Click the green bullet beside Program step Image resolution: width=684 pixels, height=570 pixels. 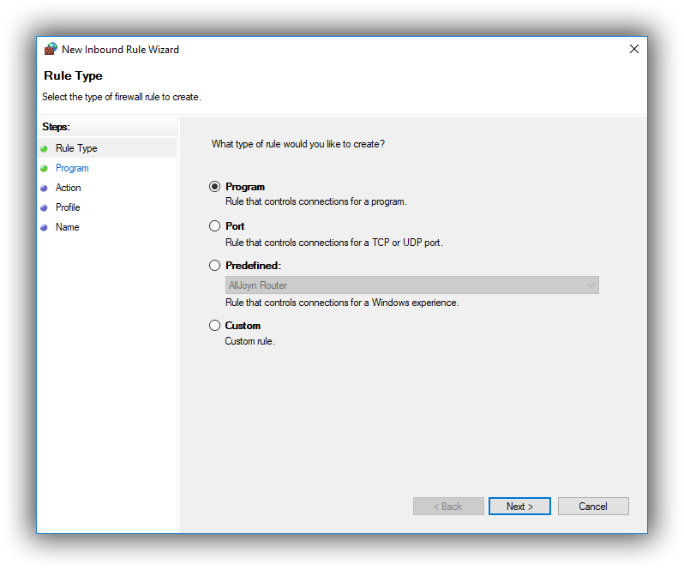click(44, 168)
